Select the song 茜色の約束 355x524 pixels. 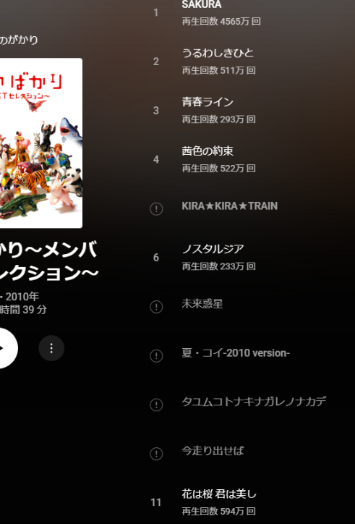click(208, 151)
